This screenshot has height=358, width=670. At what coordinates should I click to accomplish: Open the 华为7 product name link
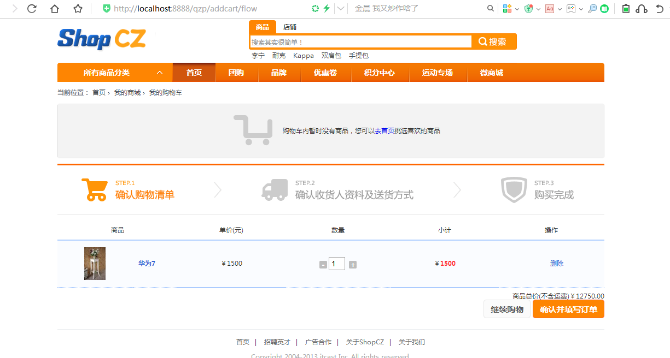(x=147, y=264)
